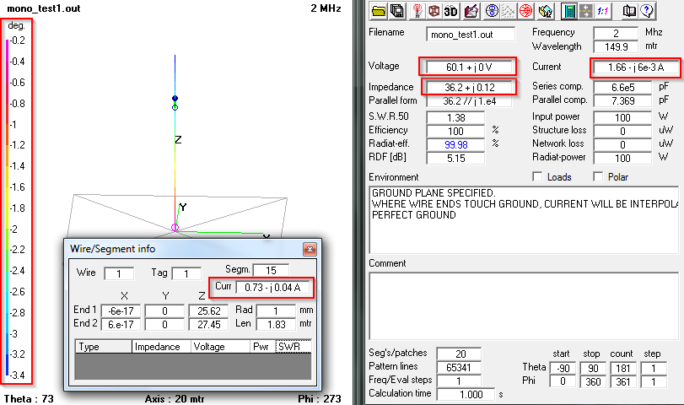Click the Seg's/patches field 20
This screenshot has height=405, width=684.
(459, 354)
